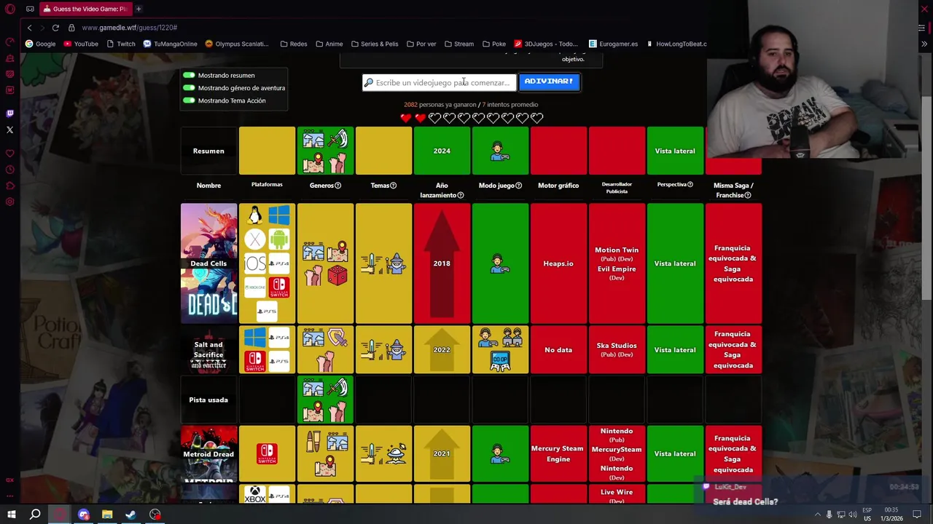
Task: Open a new browser tab
Action: point(138,9)
